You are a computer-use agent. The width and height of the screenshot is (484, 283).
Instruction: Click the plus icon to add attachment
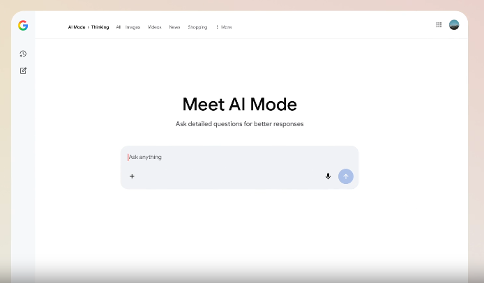point(132,176)
